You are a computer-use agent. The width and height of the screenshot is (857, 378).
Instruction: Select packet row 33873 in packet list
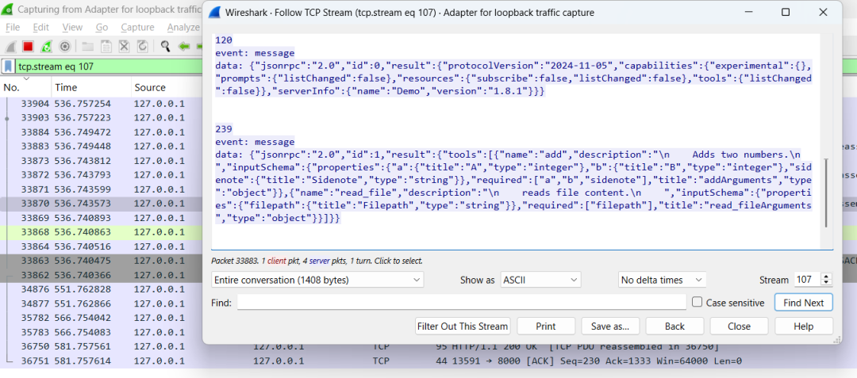coord(101,161)
